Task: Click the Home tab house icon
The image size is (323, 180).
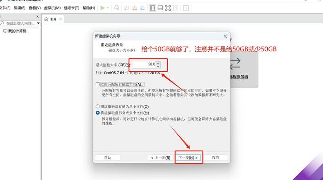Action: click(x=46, y=19)
